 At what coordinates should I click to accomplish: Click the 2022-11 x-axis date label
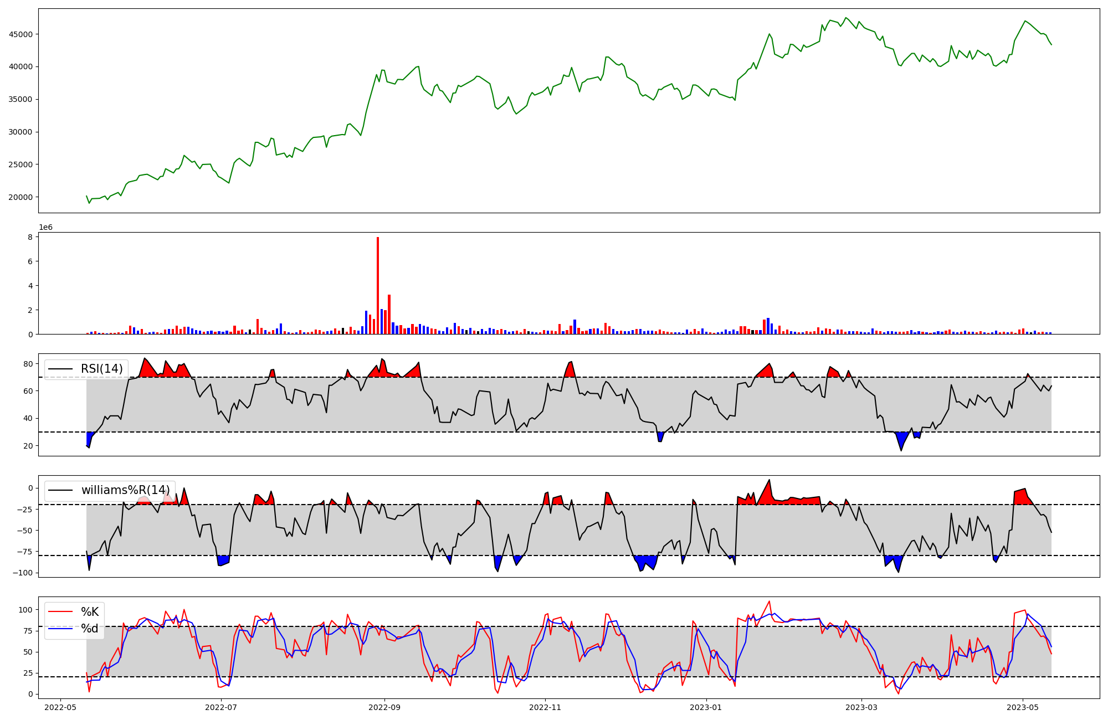coord(545,707)
